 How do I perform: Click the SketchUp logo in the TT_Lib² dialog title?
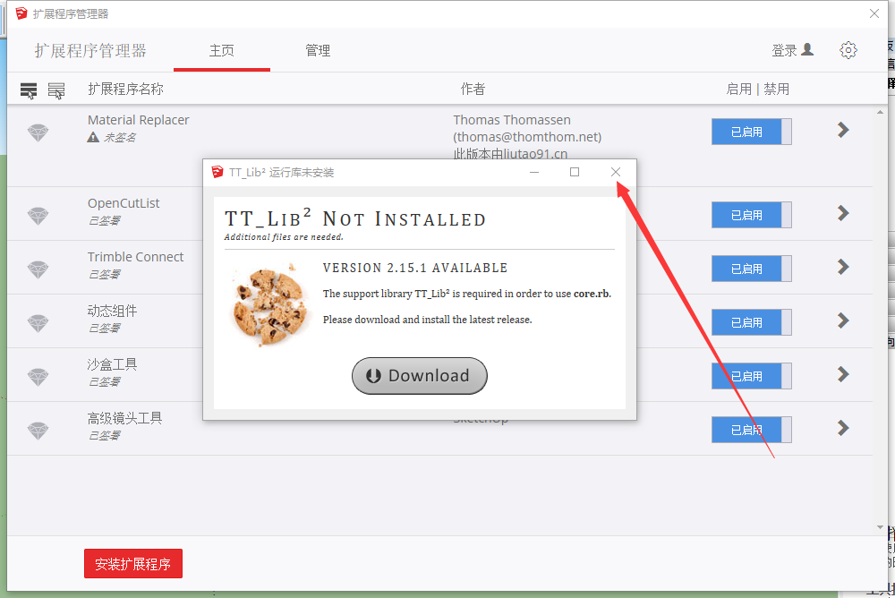(x=217, y=172)
